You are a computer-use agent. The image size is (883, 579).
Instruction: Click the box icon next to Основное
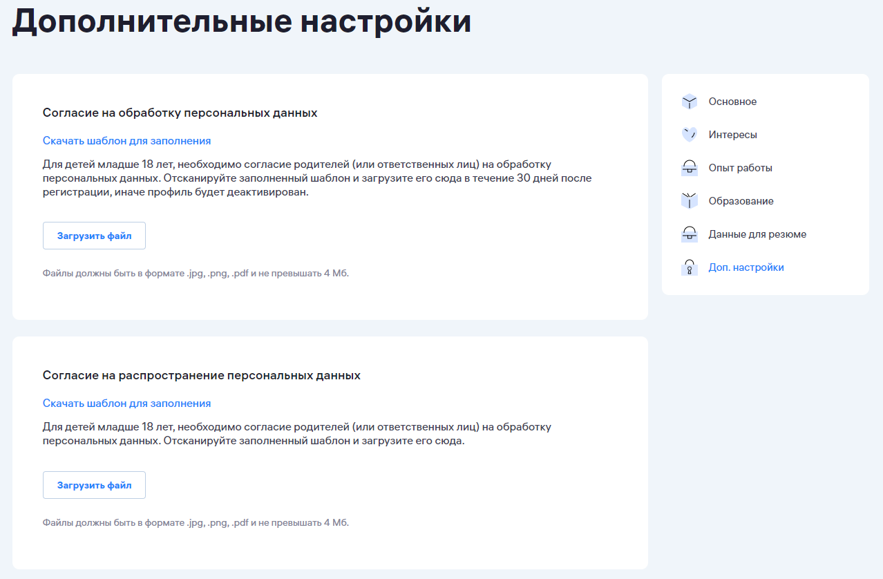point(689,102)
